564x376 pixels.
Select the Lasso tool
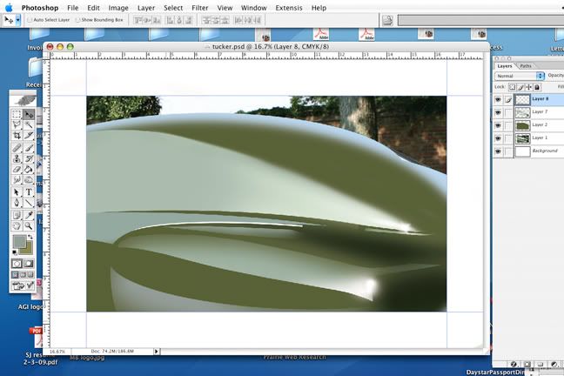(x=17, y=124)
